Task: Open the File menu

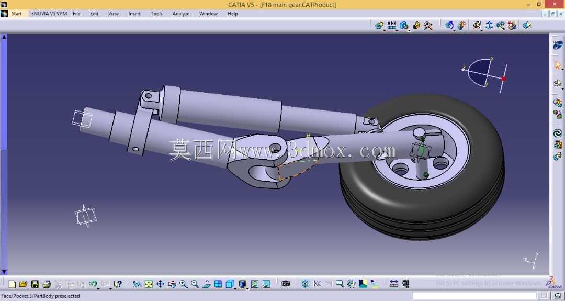Action: click(x=76, y=14)
